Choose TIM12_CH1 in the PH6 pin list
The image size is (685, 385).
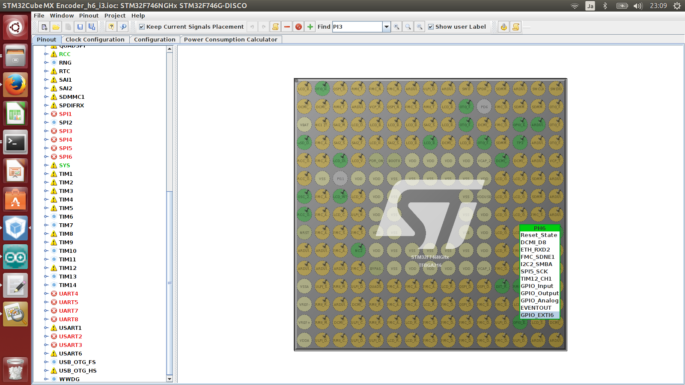tap(536, 279)
